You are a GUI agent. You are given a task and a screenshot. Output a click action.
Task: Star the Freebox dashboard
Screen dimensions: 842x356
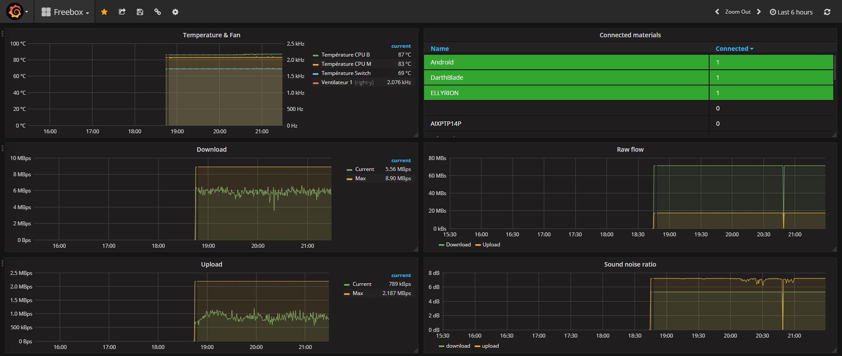(x=104, y=12)
